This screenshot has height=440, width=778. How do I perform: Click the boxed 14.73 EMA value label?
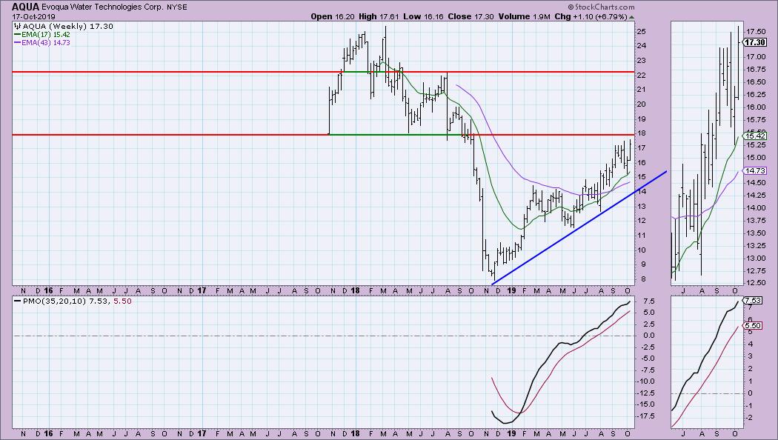(756, 170)
